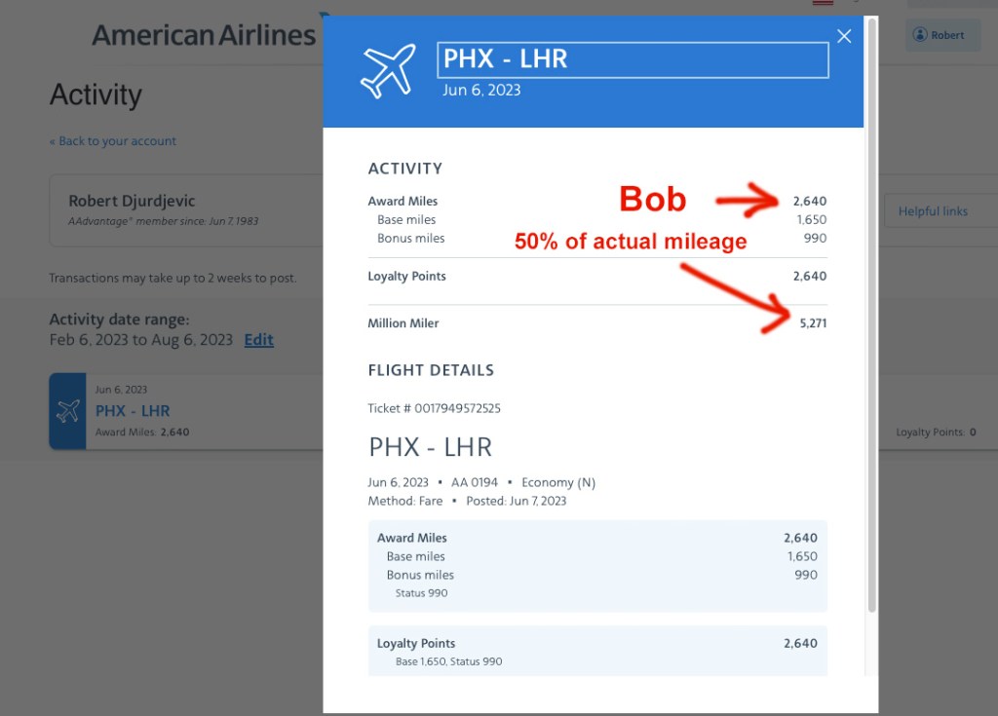Viewport: 998px width, 716px height.
Task: Click the Million Miler row value 5,271
Action: (x=812, y=323)
